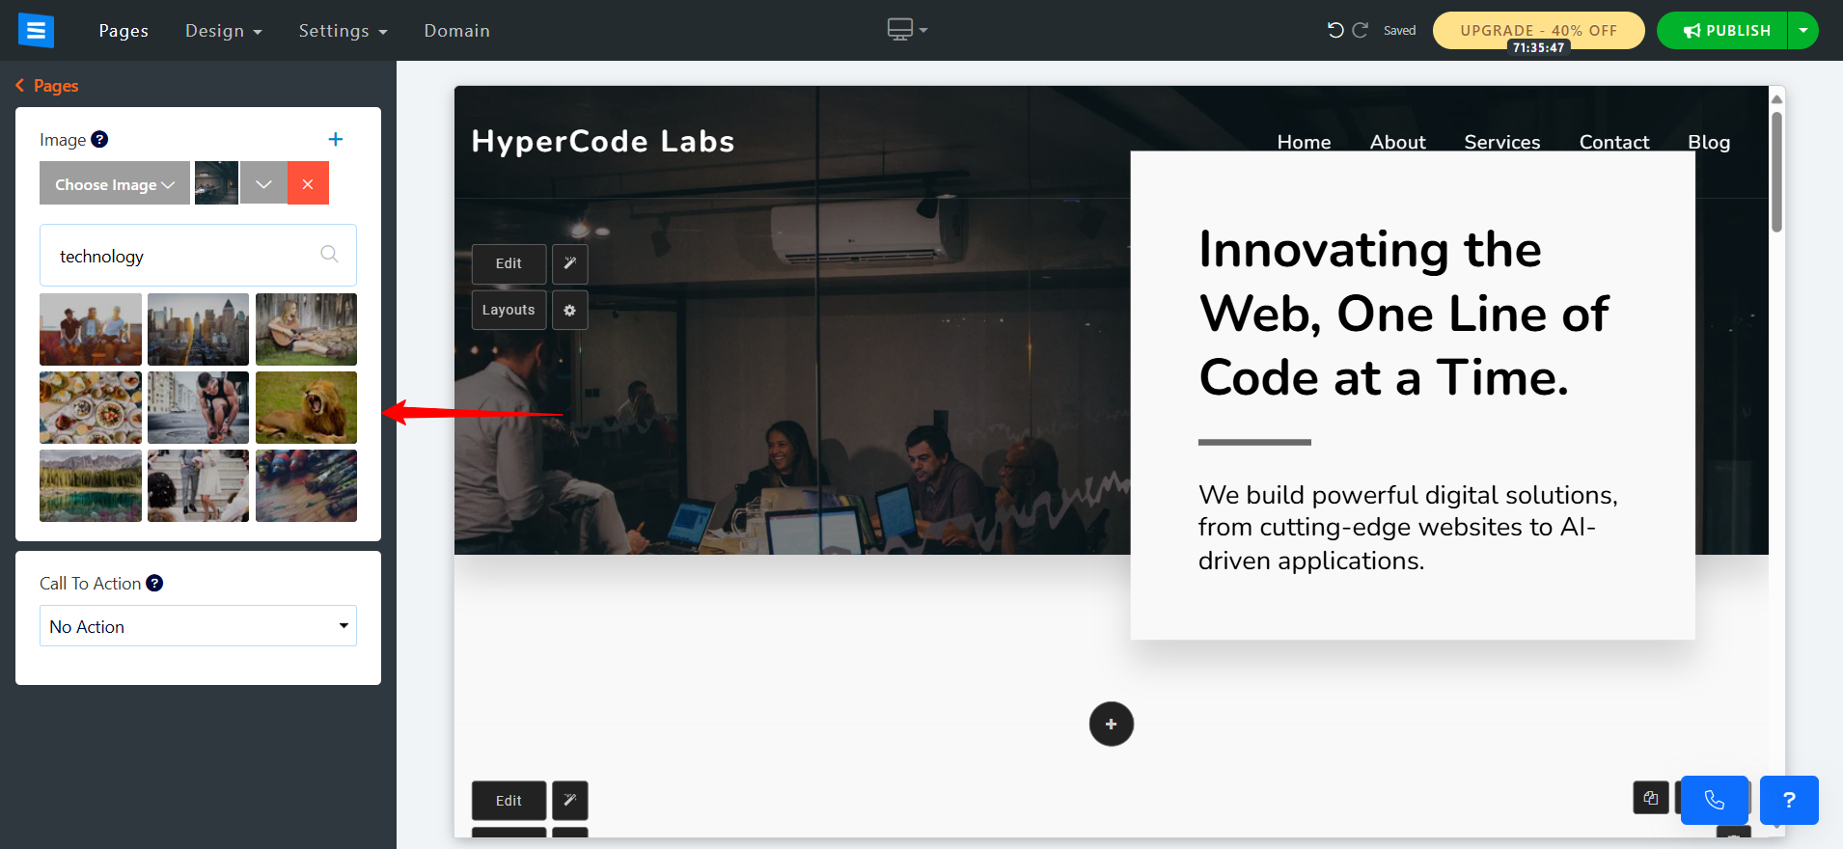Click the Upgrade 40% off button
This screenshot has height=849, width=1843.
[1538, 30]
